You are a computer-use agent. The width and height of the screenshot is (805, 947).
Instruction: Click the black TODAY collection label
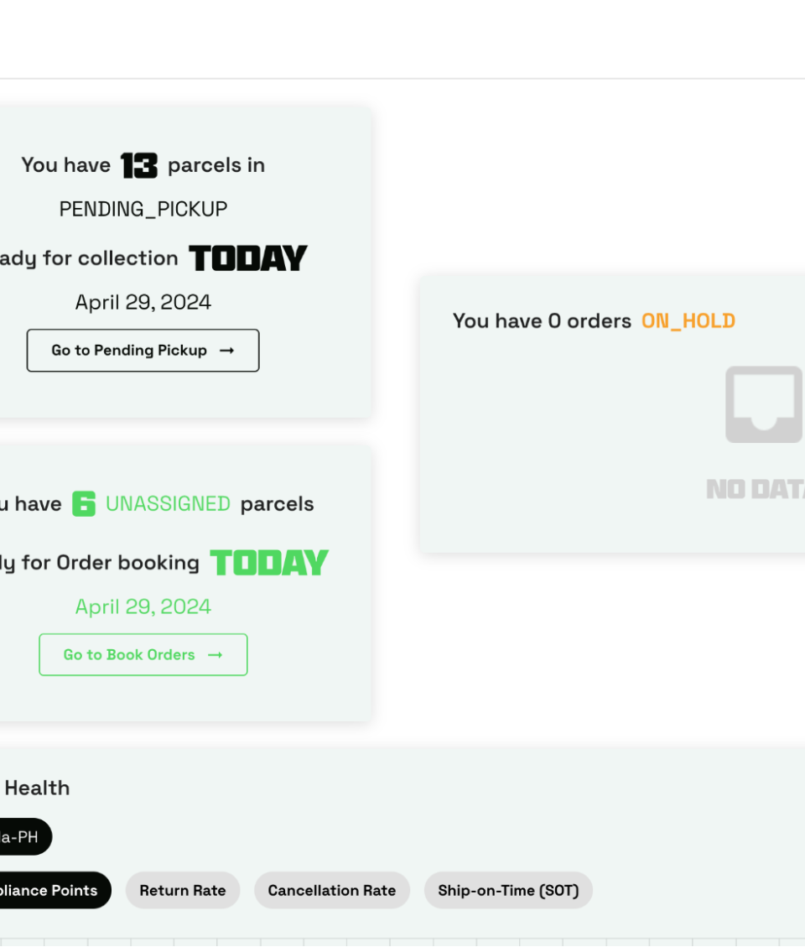point(248,258)
